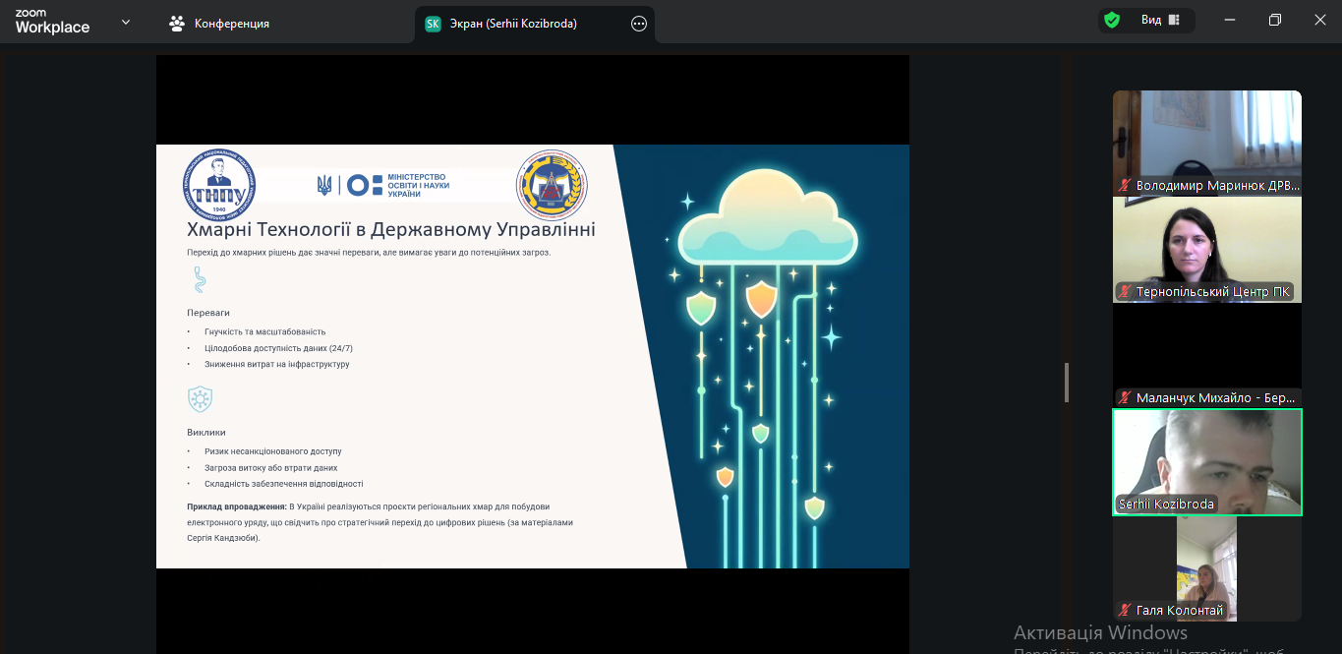Click muted mic icon of Тернопільський Центр ПК
The image size is (1342, 654).
click(x=1125, y=292)
